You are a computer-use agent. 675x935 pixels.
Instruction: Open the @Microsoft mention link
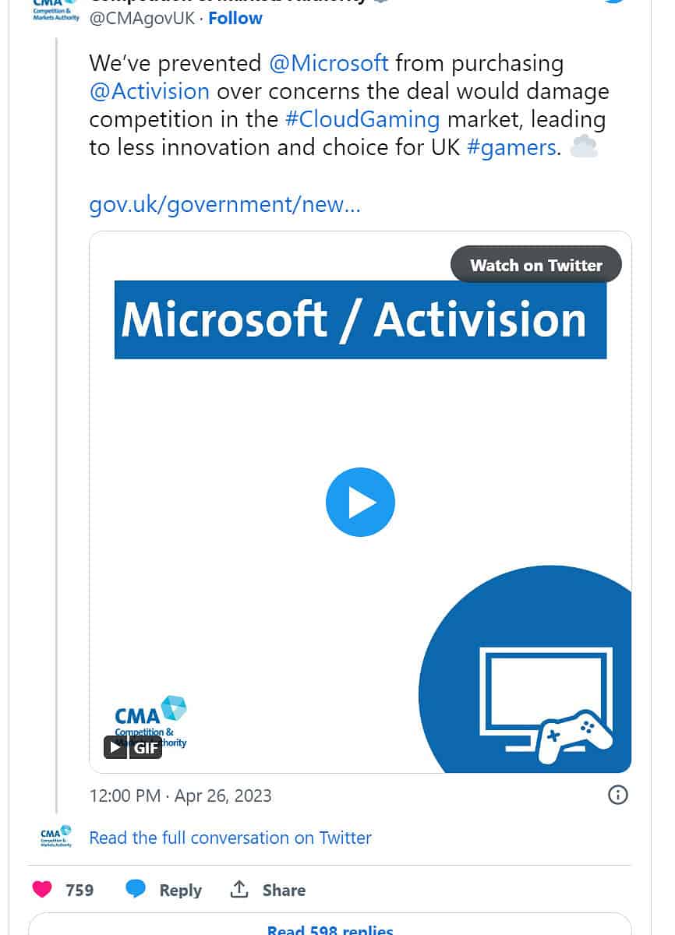(x=328, y=63)
